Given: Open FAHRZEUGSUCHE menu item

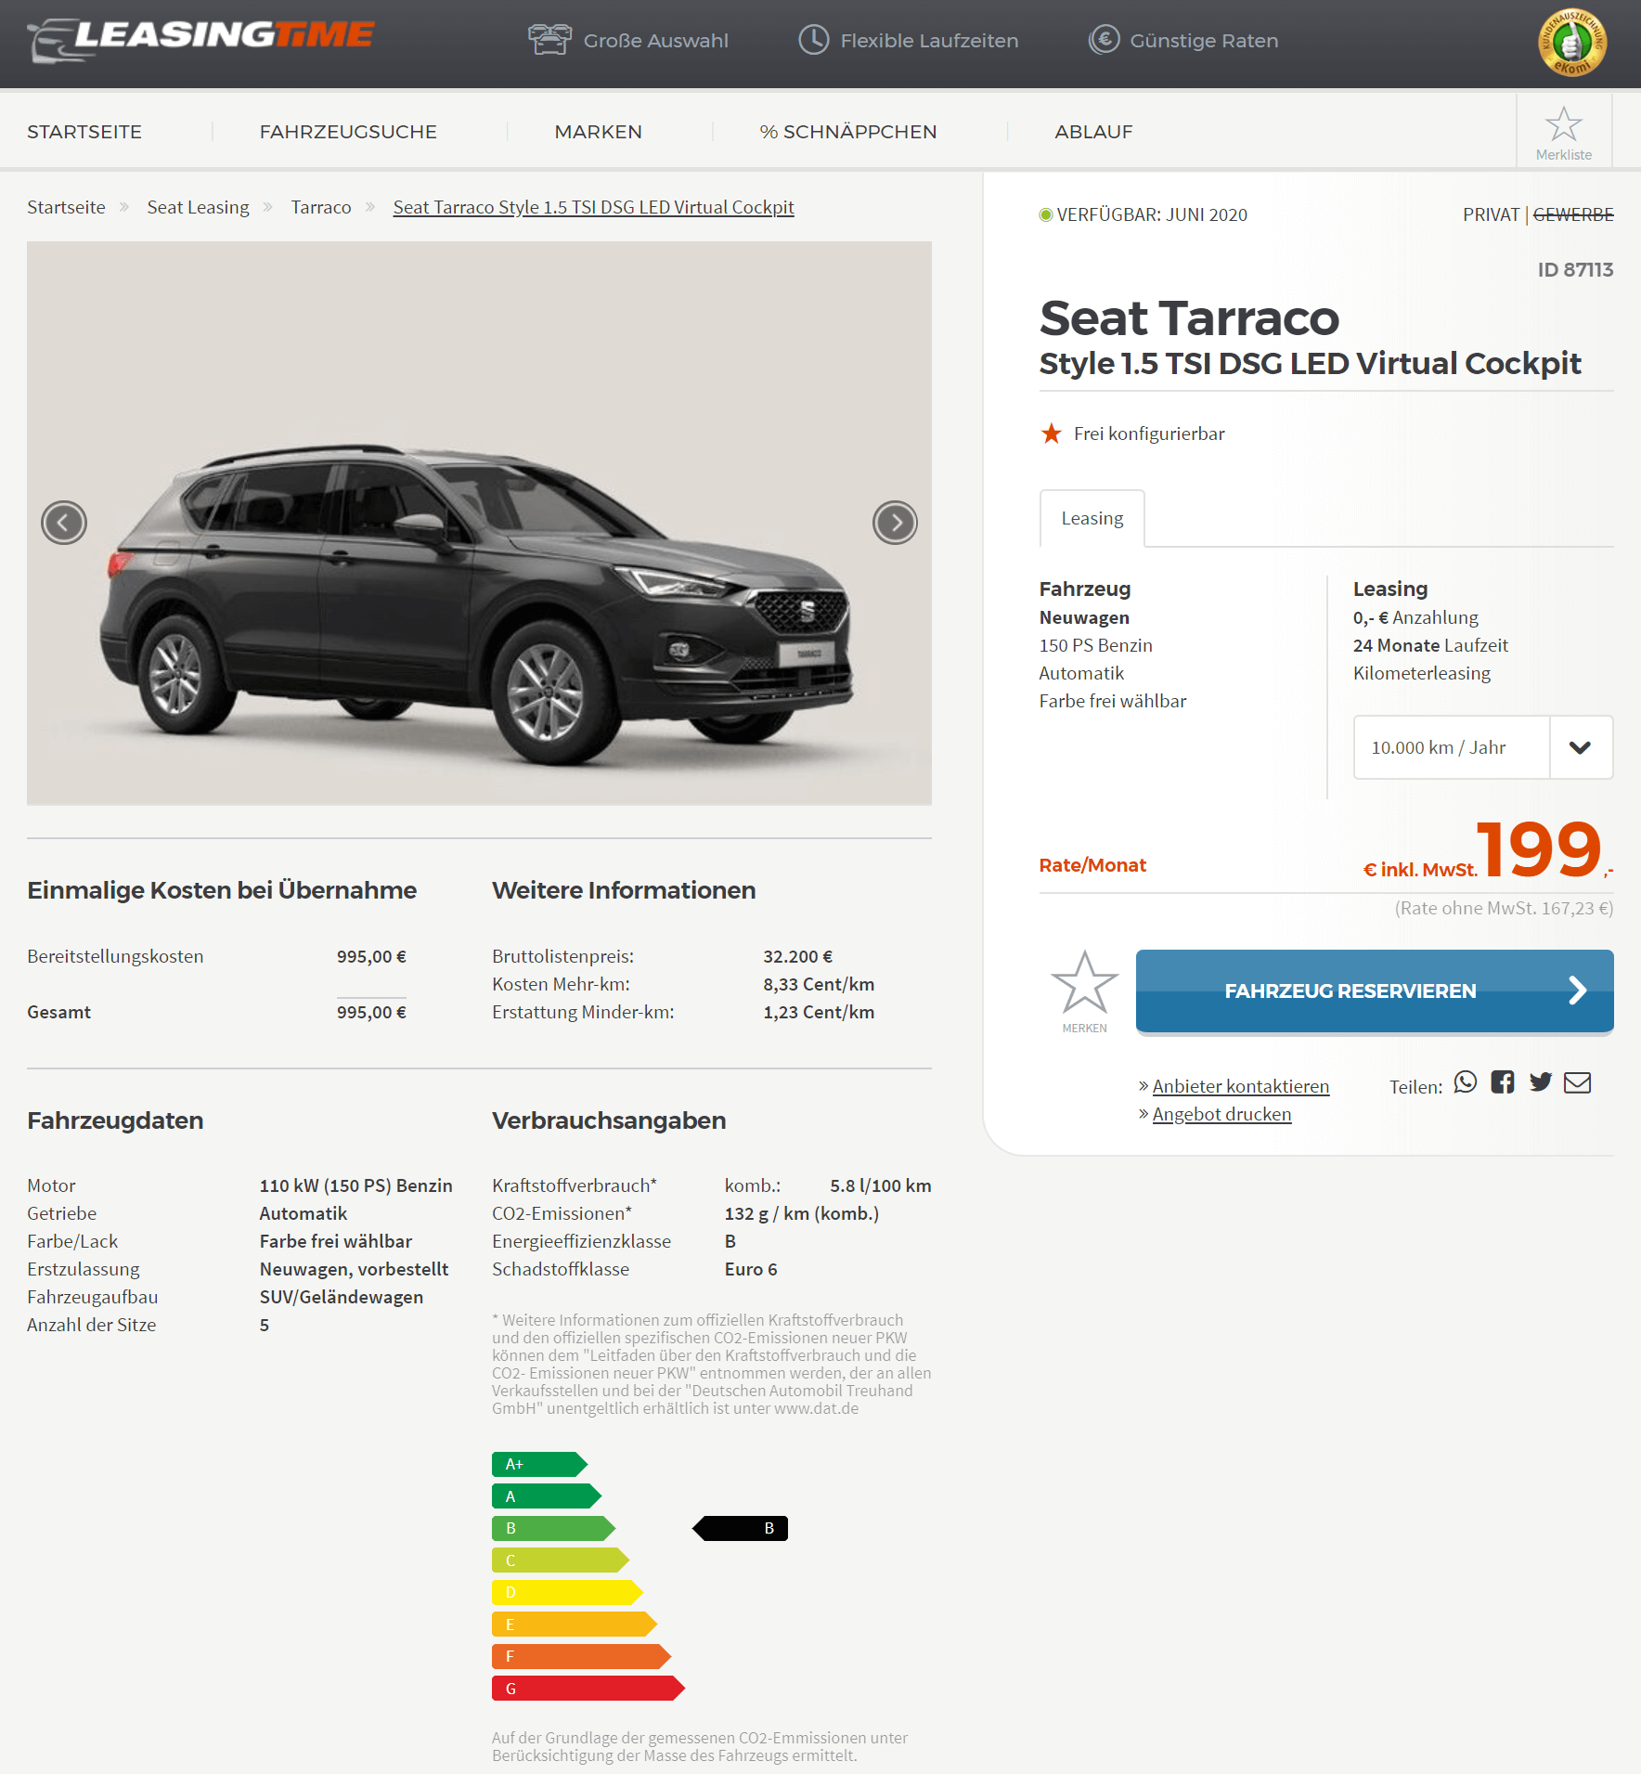Looking at the screenshot, I should [348, 132].
